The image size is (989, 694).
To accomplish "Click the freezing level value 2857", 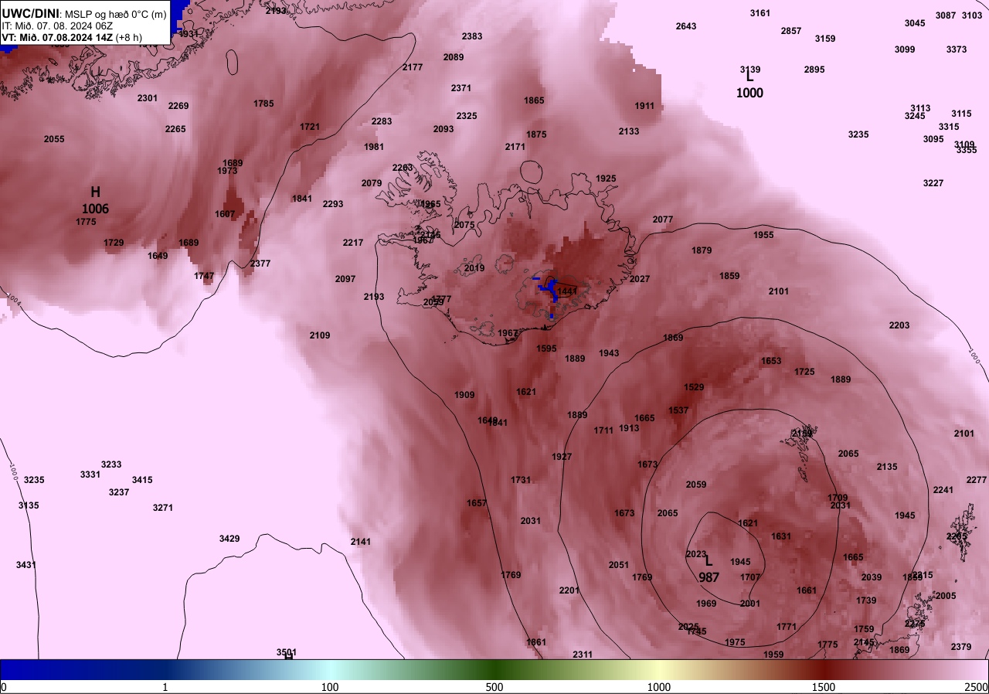I will pos(791,31).
